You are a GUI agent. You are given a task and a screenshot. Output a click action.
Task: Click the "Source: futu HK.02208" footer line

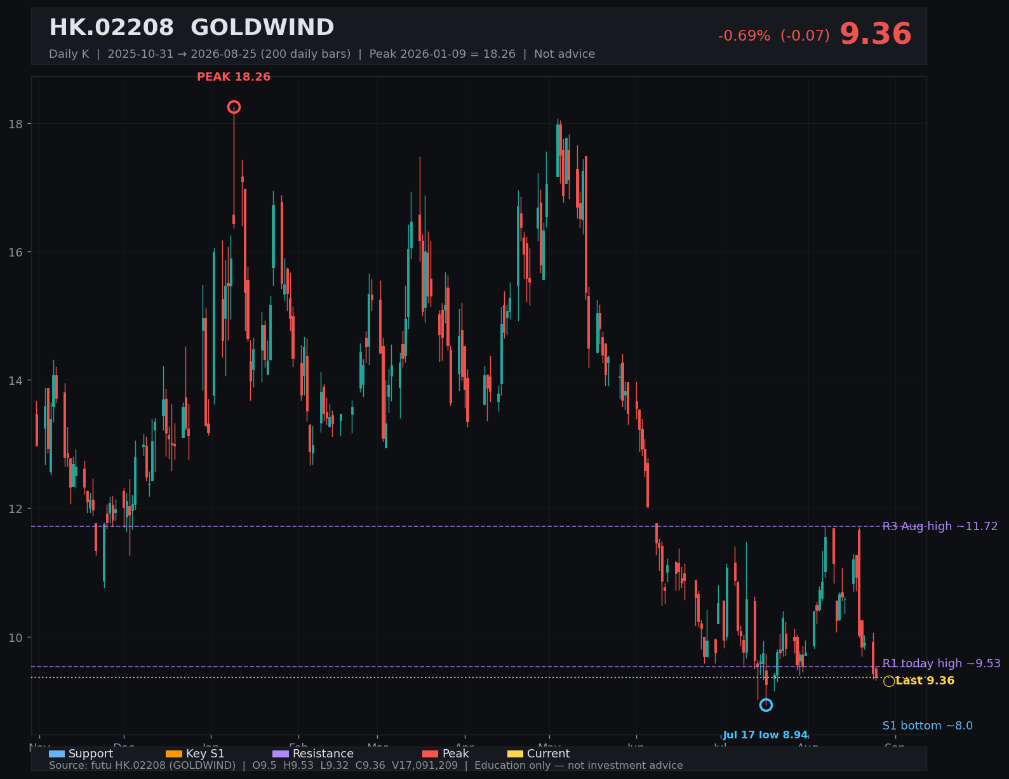[366, 766]
